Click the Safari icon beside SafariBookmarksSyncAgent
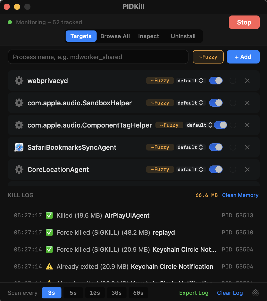The width and height of the screenshot is (267, 301). click(x=19, y=147)
